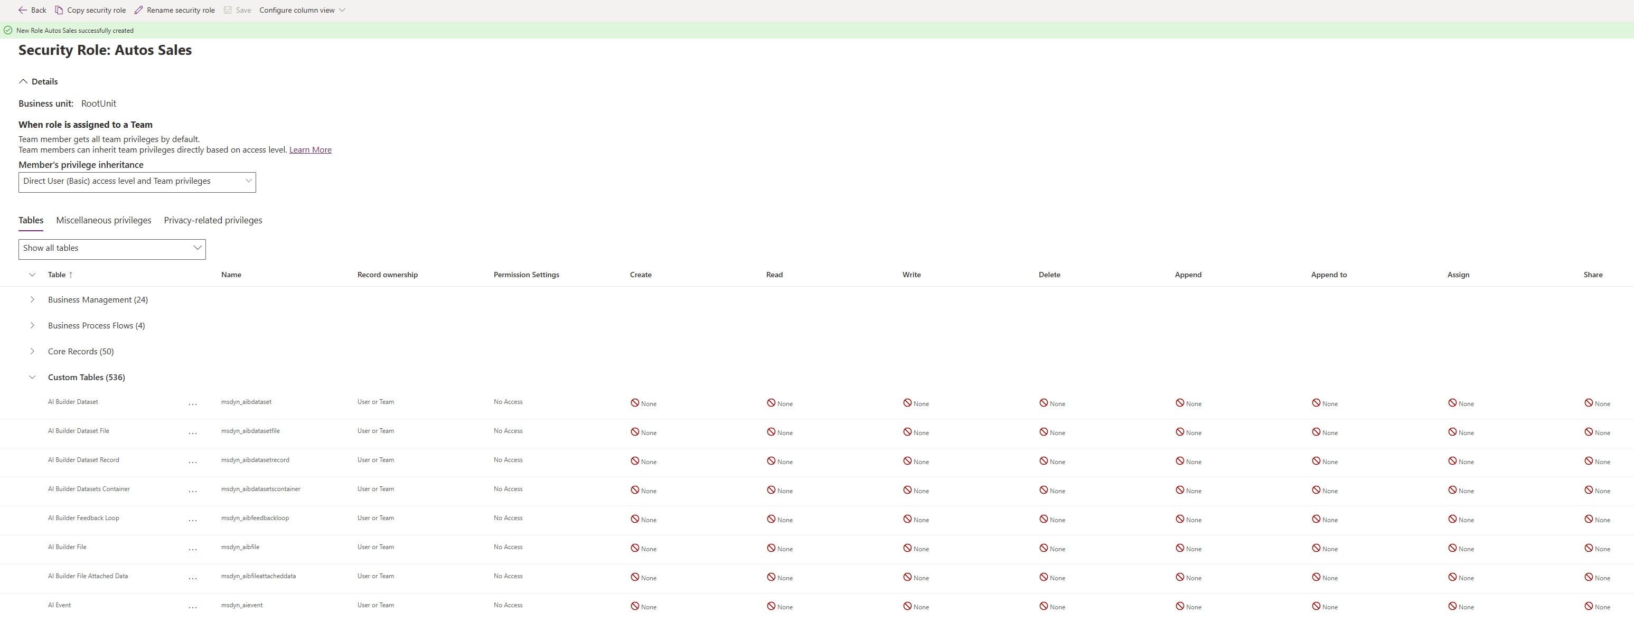
Task: Open the Privacy-related privileges tab
Action: tap(212, 220)
